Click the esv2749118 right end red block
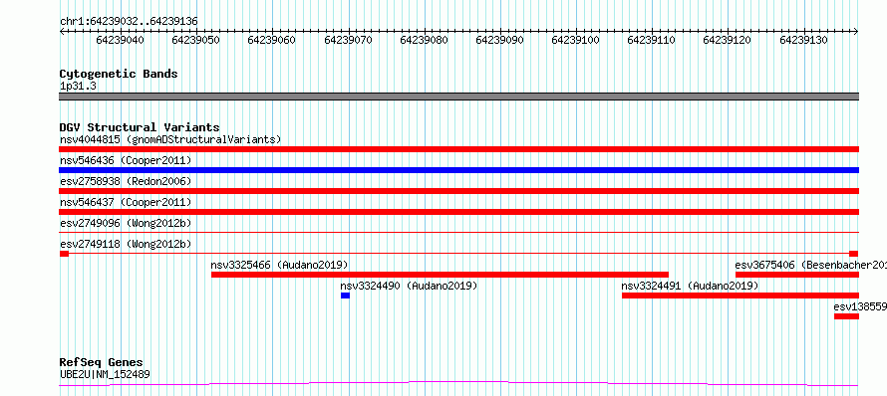887x396 pixels. tap(854, 254)
